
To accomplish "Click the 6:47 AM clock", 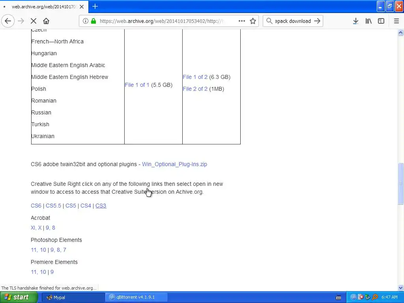I will click(x=389, y=297).
